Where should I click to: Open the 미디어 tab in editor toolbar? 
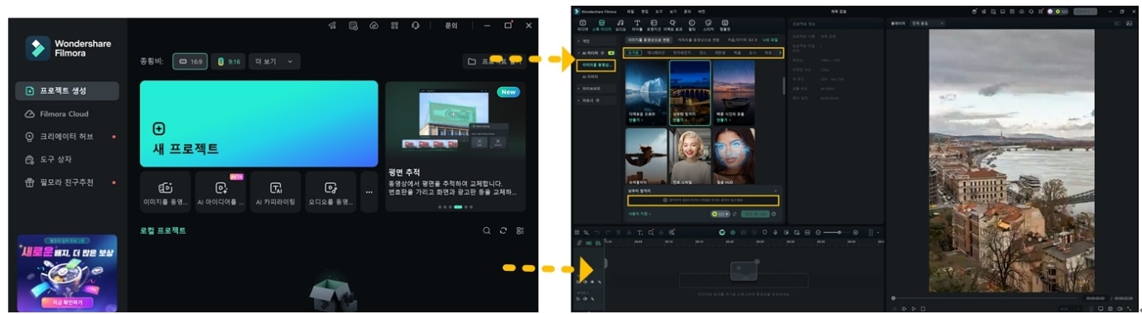582,26
